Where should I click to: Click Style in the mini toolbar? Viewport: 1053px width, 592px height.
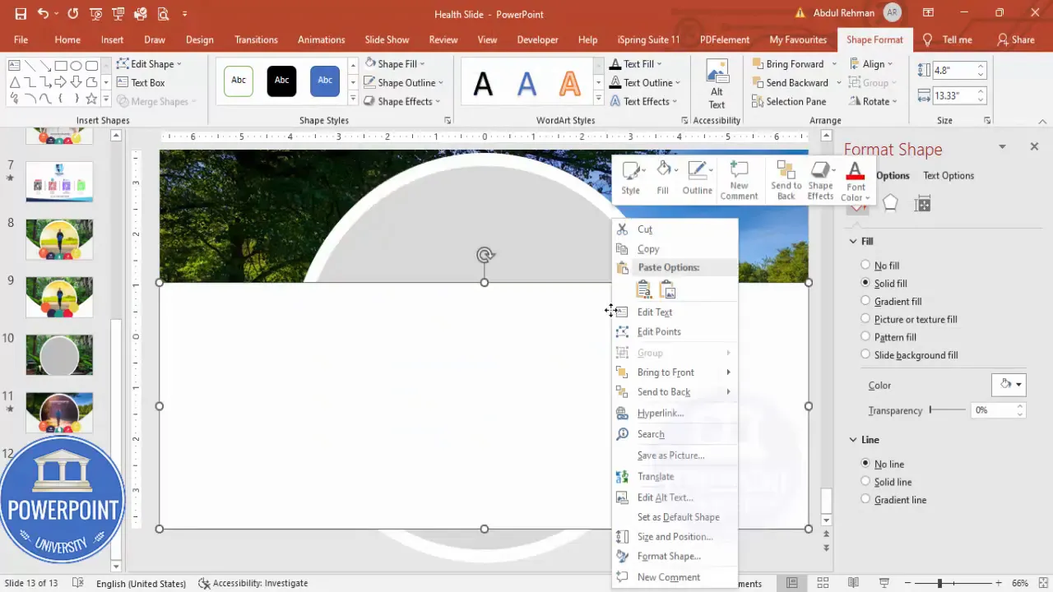[x=631, y=178]
